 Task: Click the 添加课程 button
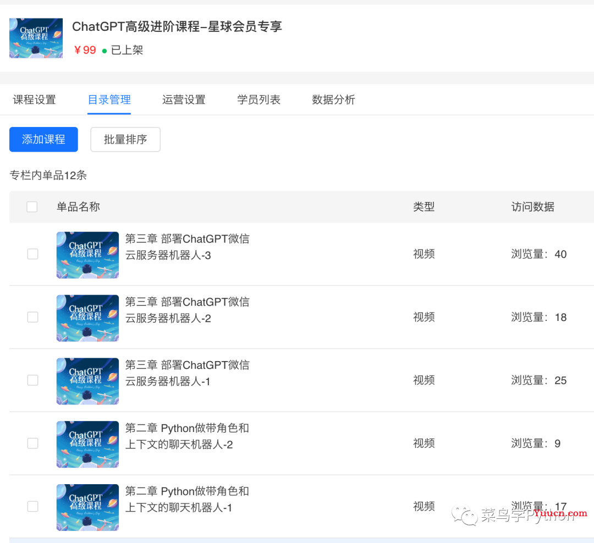tap(43, 140)
